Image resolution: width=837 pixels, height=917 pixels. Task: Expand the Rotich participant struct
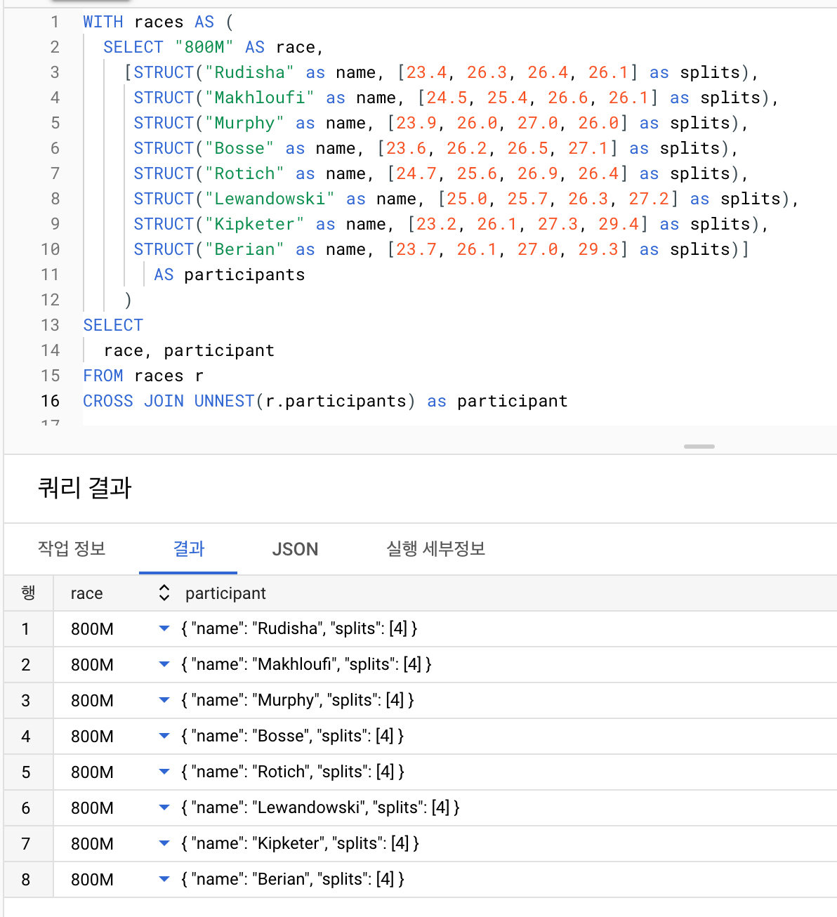pos(164,772)
